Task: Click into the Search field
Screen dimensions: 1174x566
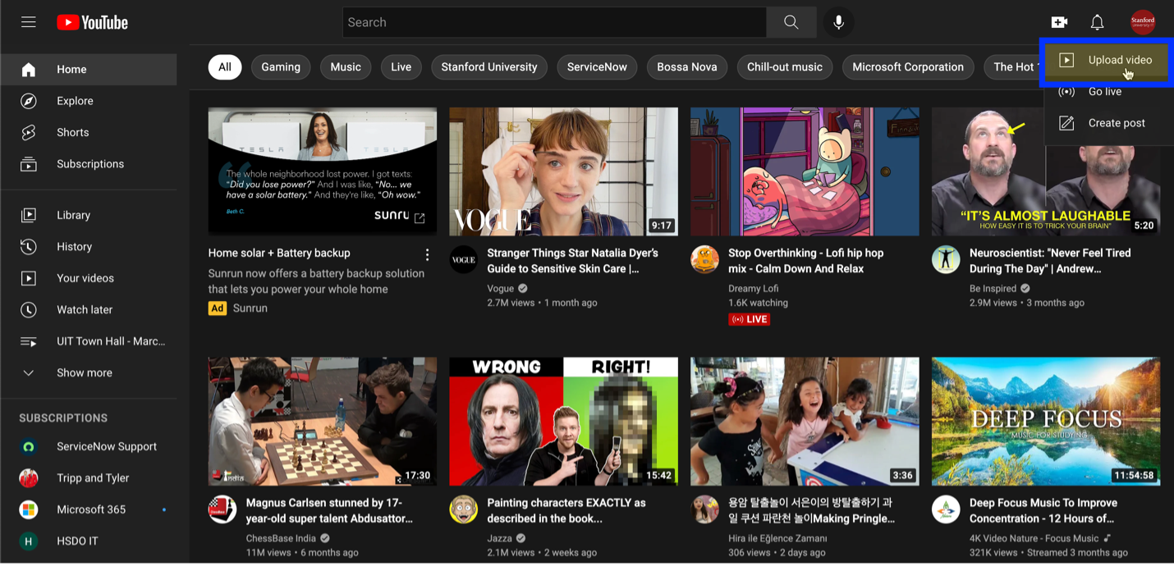Action: pos(555,22)
